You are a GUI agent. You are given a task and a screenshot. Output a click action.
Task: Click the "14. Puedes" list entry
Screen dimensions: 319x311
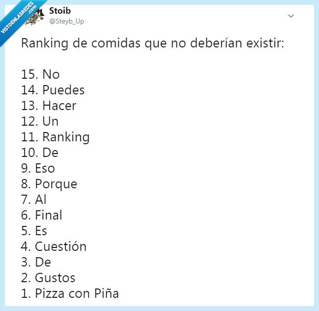pos(53,90)
